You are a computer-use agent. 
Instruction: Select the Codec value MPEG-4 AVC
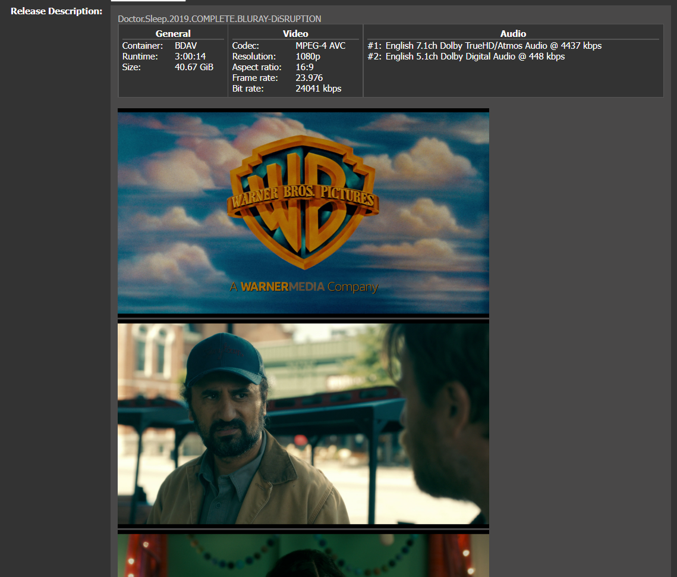[320, 45]
